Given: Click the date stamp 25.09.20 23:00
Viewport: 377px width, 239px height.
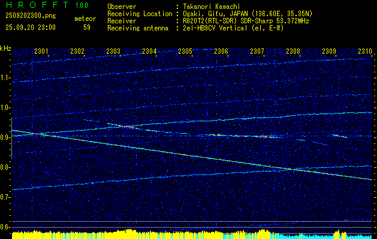Looking at the screenshot, I should tap(31, 27).
